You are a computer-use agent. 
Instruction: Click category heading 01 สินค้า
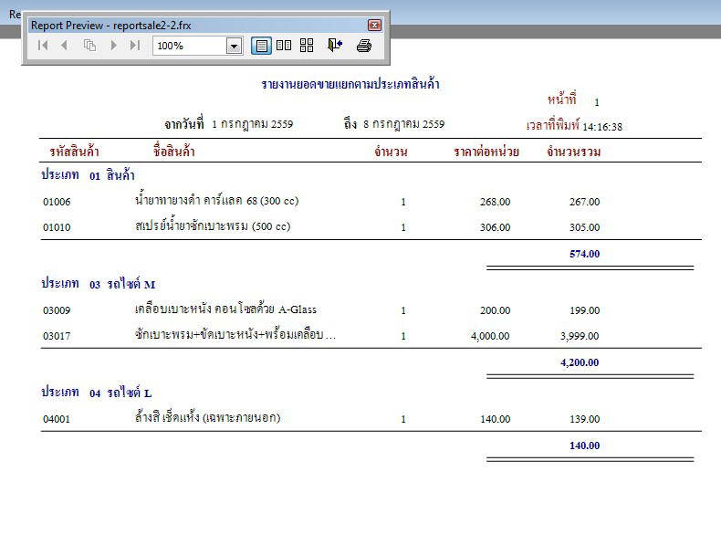[x=111, y=175]
